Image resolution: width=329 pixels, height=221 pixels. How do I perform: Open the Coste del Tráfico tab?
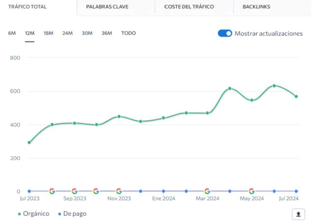[x=189, y=7]
